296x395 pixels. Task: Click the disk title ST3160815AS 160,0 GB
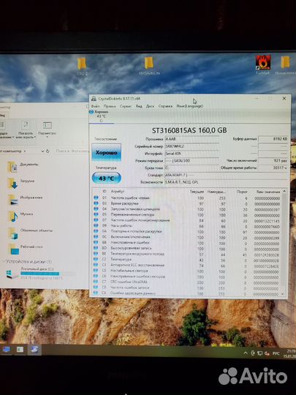[x=189, y=130]
